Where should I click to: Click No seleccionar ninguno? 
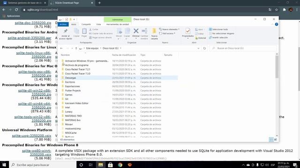tap(221, 34)
